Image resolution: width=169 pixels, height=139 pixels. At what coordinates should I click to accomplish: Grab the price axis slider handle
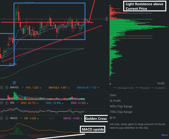point(107,19)
